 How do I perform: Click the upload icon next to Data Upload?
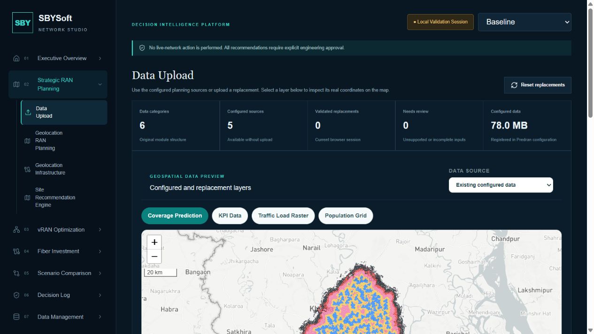coord(28,112)
